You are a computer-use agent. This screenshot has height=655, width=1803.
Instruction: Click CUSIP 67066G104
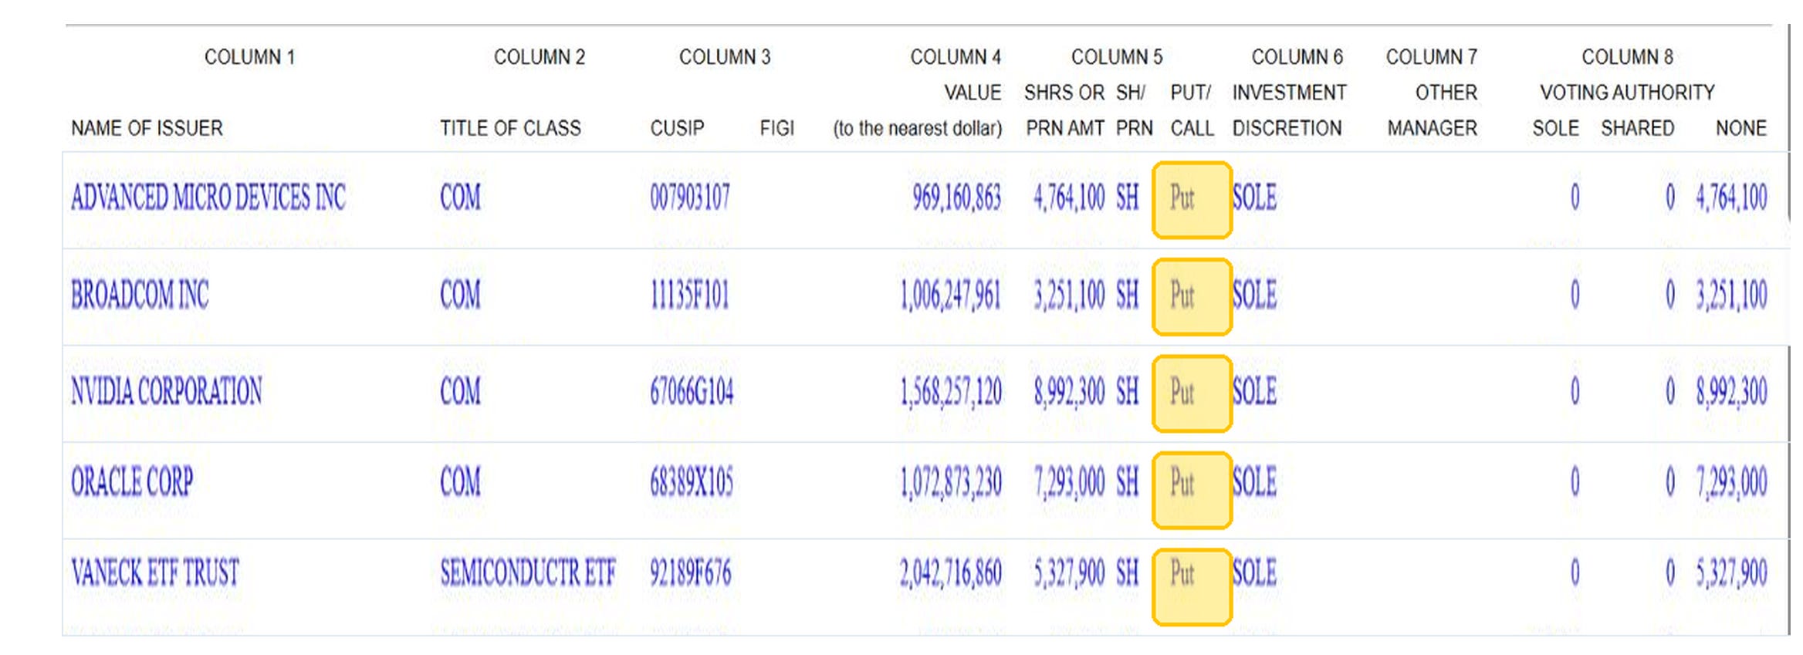(692, 391)
